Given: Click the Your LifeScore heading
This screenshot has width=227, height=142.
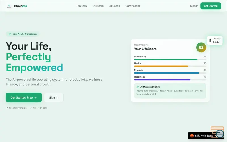Looking at the screenshot, I should (145, 49).
